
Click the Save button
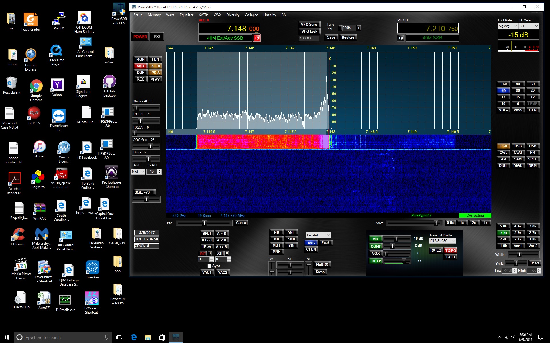tap(331, 37)
